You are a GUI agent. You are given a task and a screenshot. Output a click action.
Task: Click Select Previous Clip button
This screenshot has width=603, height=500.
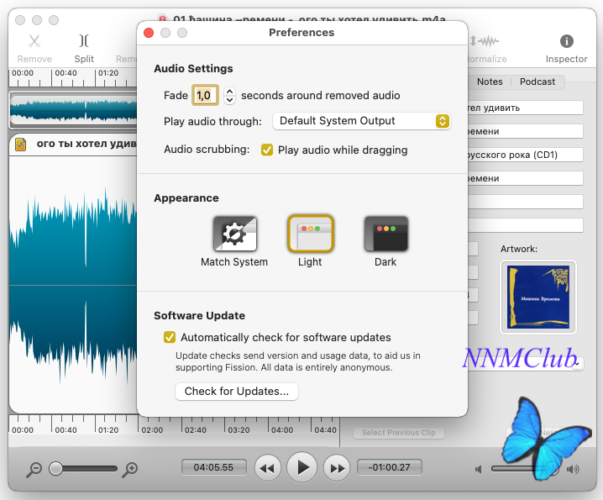398,433
